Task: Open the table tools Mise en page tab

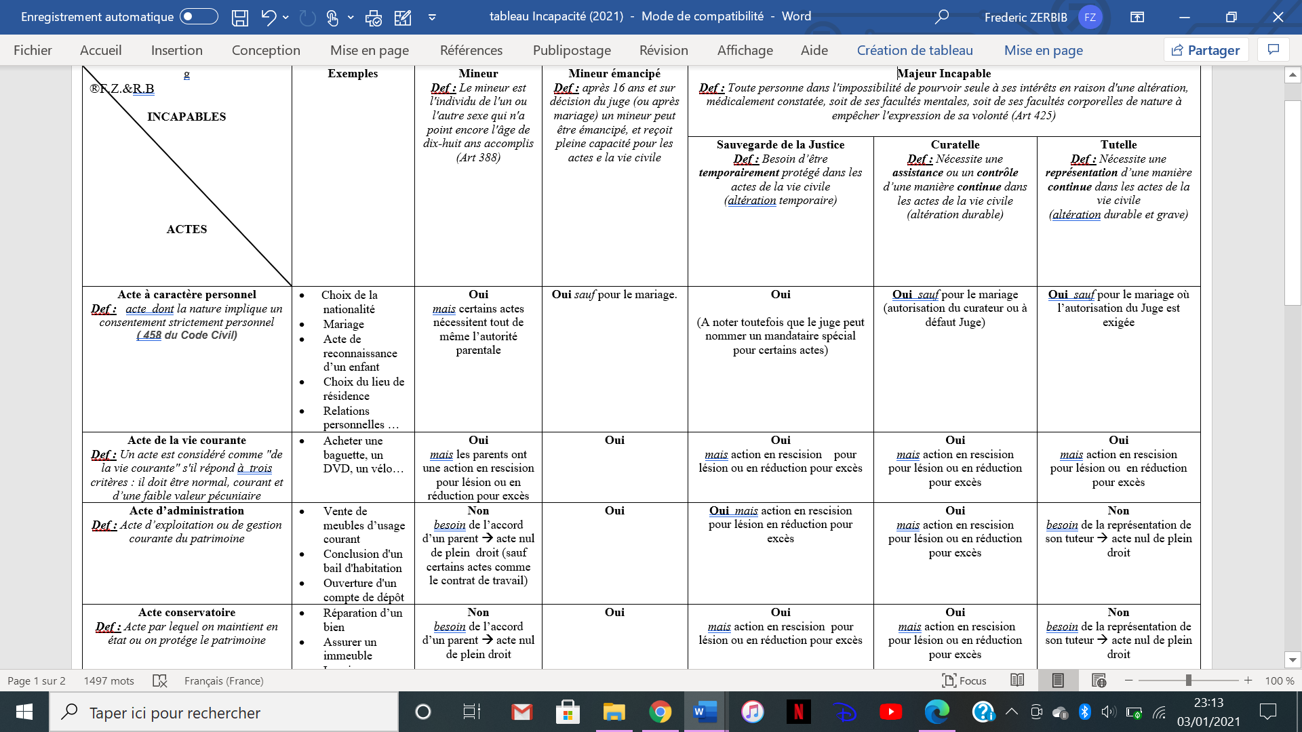Action: (1044, 50)
